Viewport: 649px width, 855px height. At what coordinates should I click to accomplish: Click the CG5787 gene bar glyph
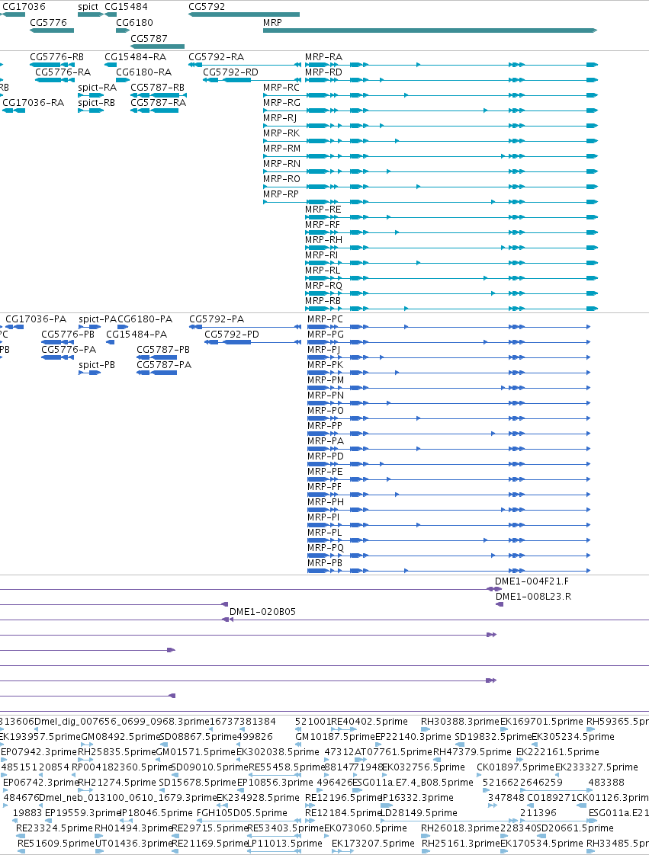click(x=157, y=46)
